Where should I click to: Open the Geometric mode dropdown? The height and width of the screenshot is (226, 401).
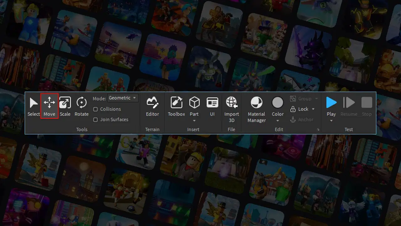point(123,98)
